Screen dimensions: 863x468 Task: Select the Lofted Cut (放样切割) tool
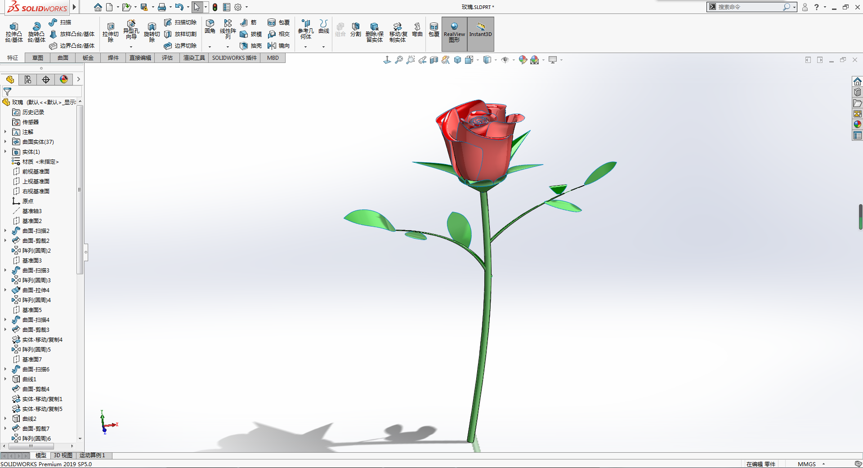(x=180, y=34)
